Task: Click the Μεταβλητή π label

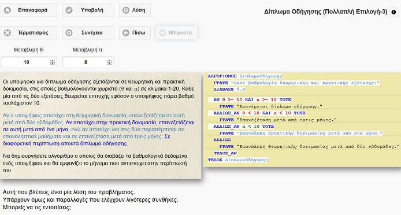Action: pos(88,50)
